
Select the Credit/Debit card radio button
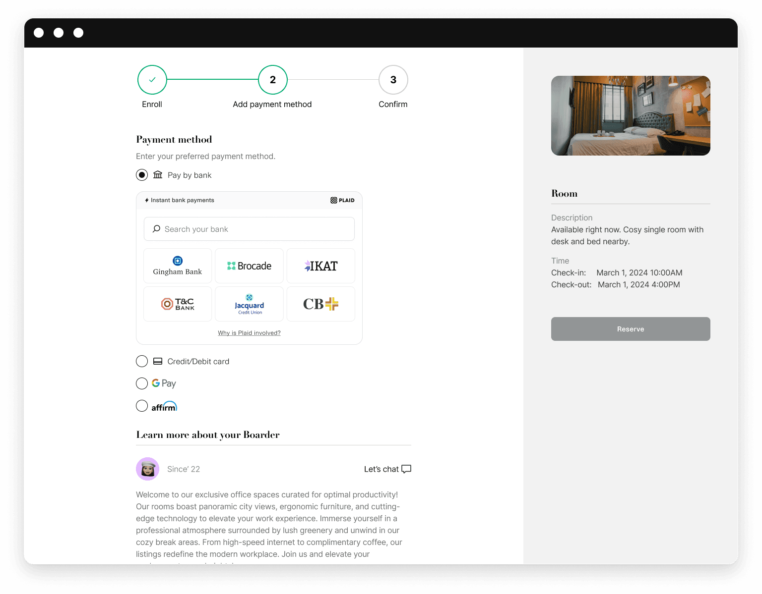point(142,361)
